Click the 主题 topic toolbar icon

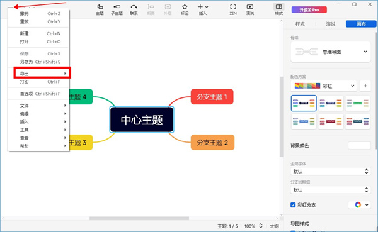(x=100, y=9)
